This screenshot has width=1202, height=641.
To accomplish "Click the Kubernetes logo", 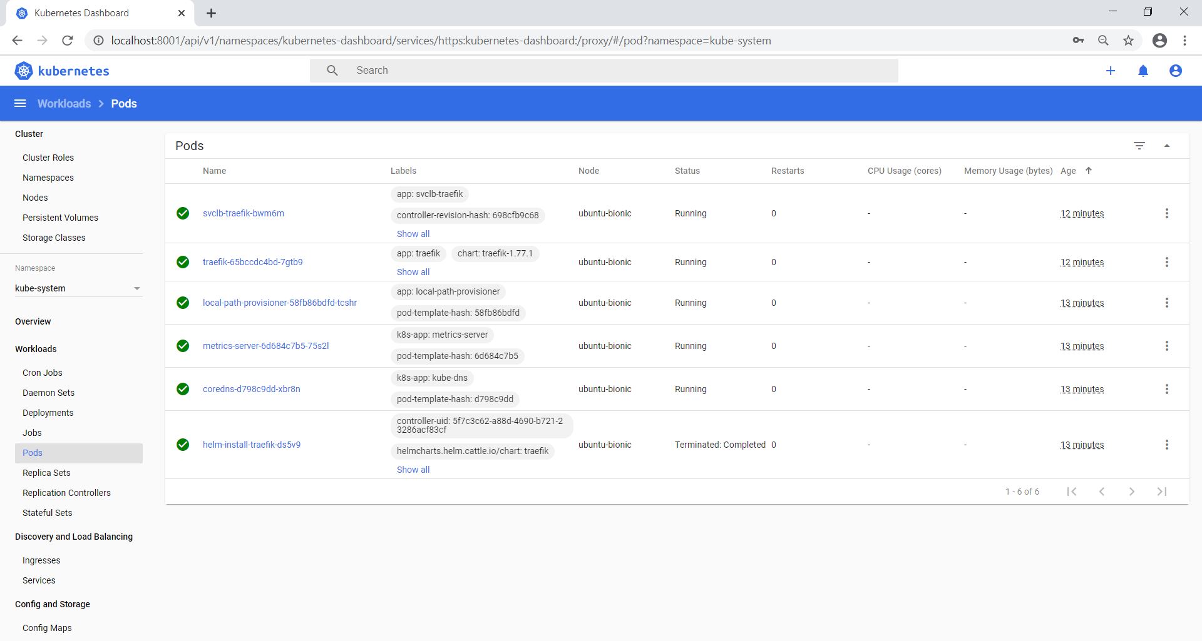I will point(62,71).
